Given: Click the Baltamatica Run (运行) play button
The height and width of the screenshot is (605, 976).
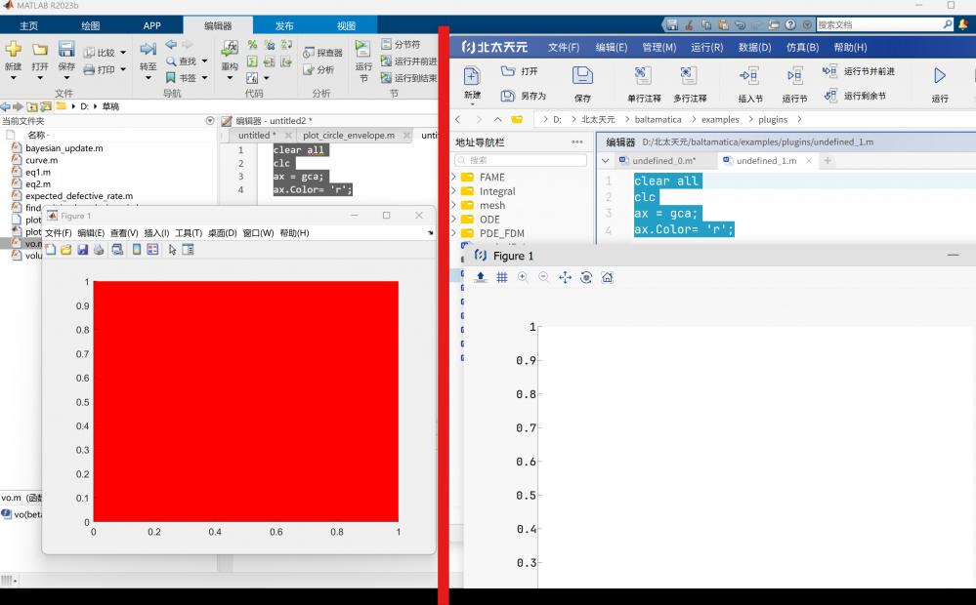Looking at the screenshot, I should 940,76.
